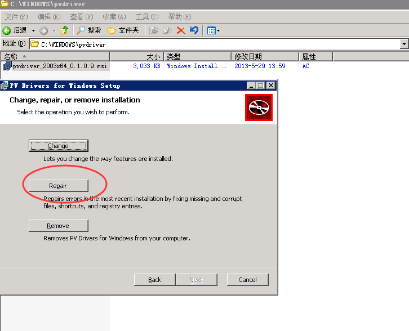Click the Change button
Image resolution: width=409 pixels, height=331 pixels.
coord(58,146)
